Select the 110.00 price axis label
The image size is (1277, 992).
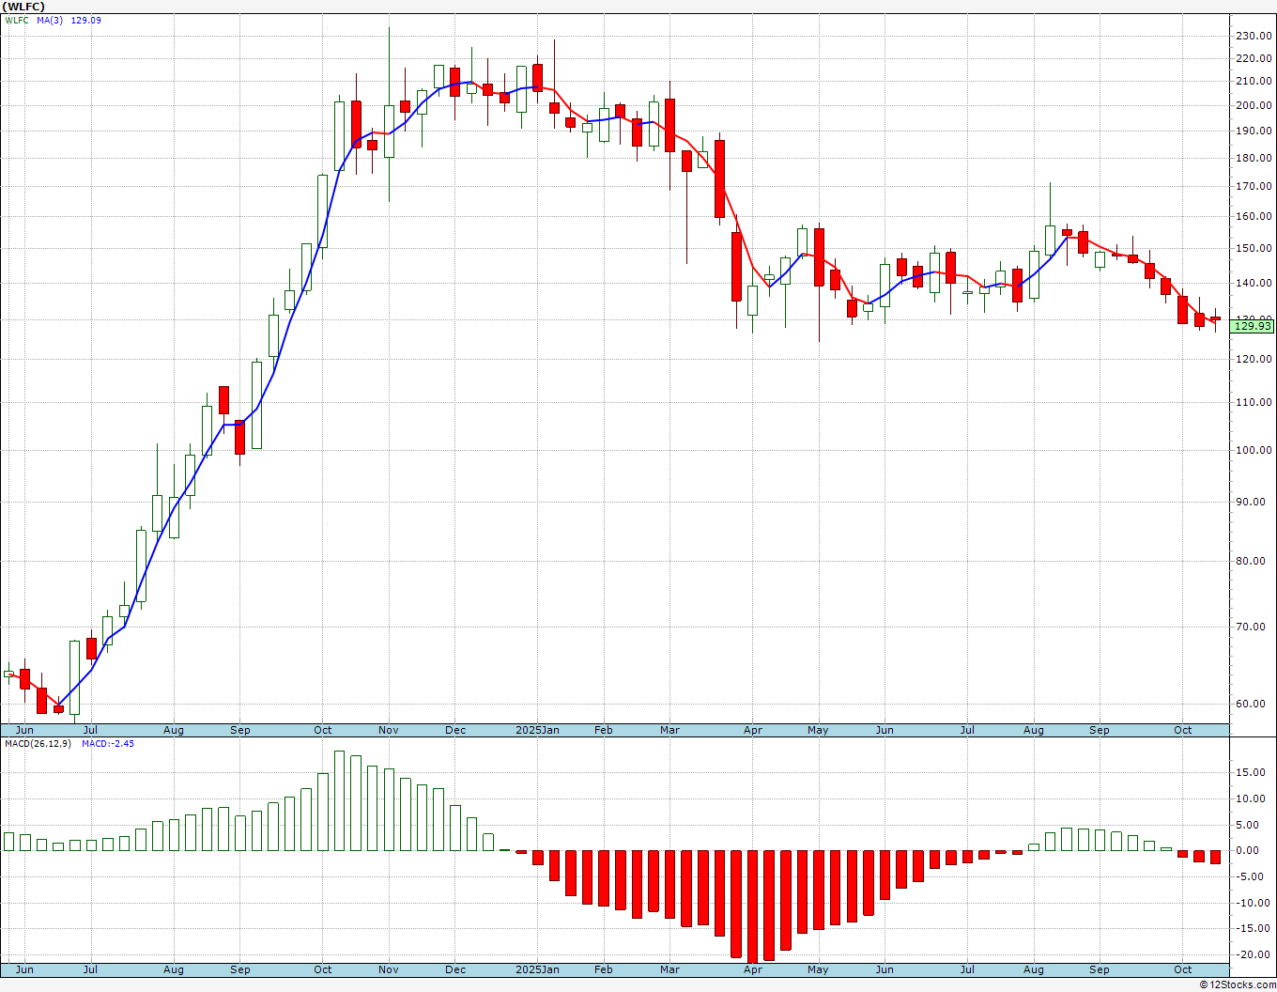(x=1254, y=402)
